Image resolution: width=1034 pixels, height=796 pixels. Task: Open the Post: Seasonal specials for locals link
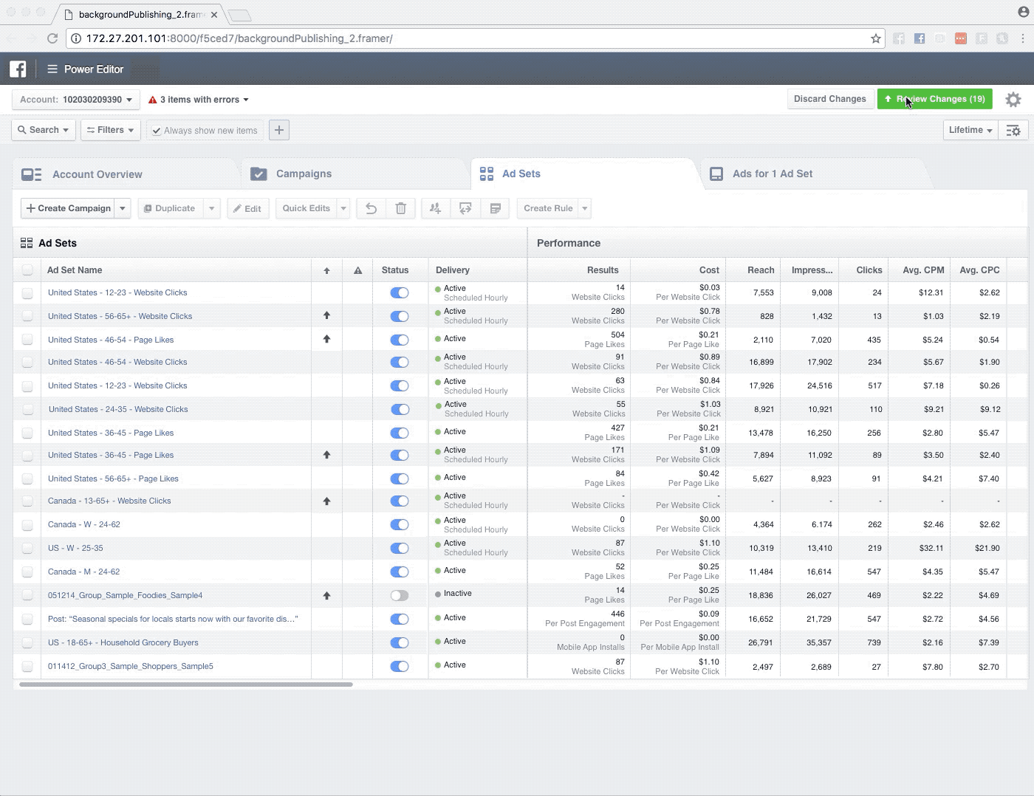[173, 619]
